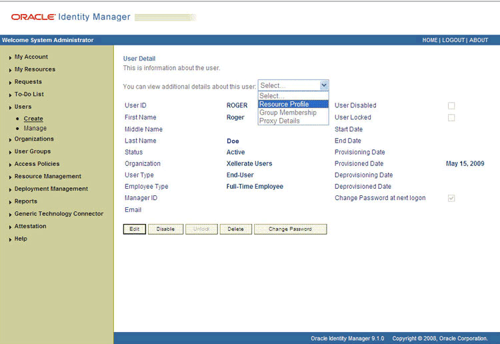
Task: Open the Attestation sidebar item
Action: (x=30, y=226)
